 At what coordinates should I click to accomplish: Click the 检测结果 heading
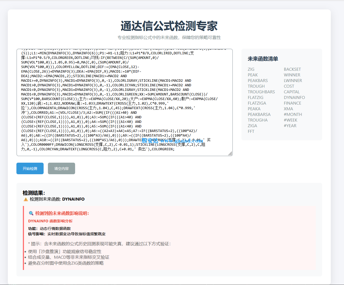34,193
